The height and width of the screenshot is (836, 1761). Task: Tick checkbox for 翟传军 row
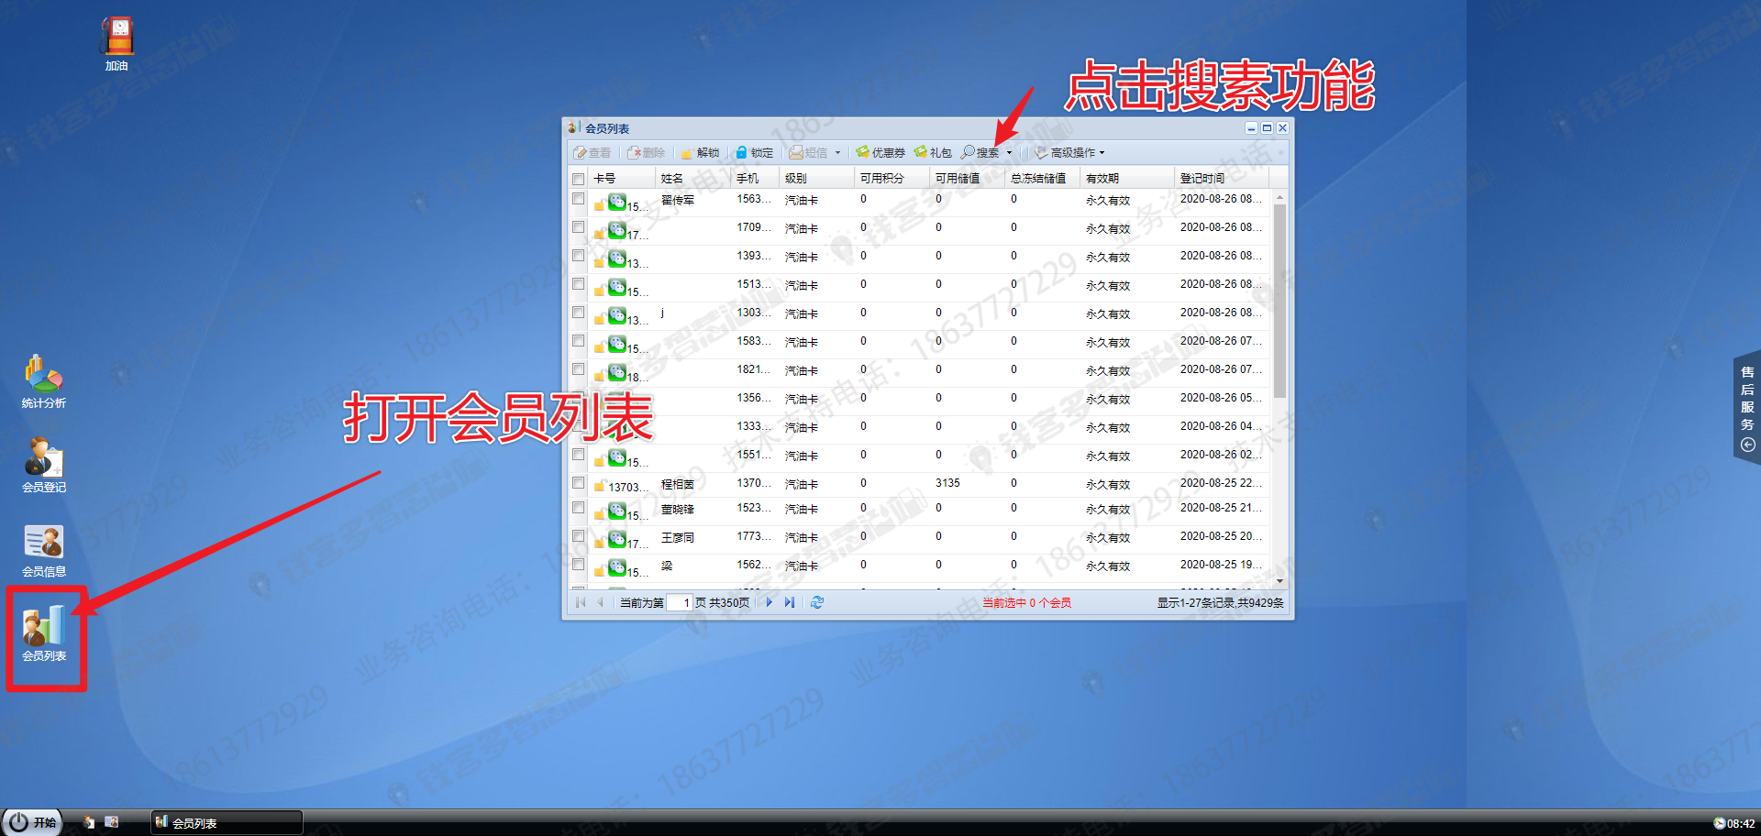point(578,199)
